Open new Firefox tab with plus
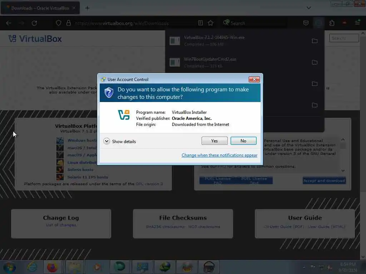 coord(87,8)
